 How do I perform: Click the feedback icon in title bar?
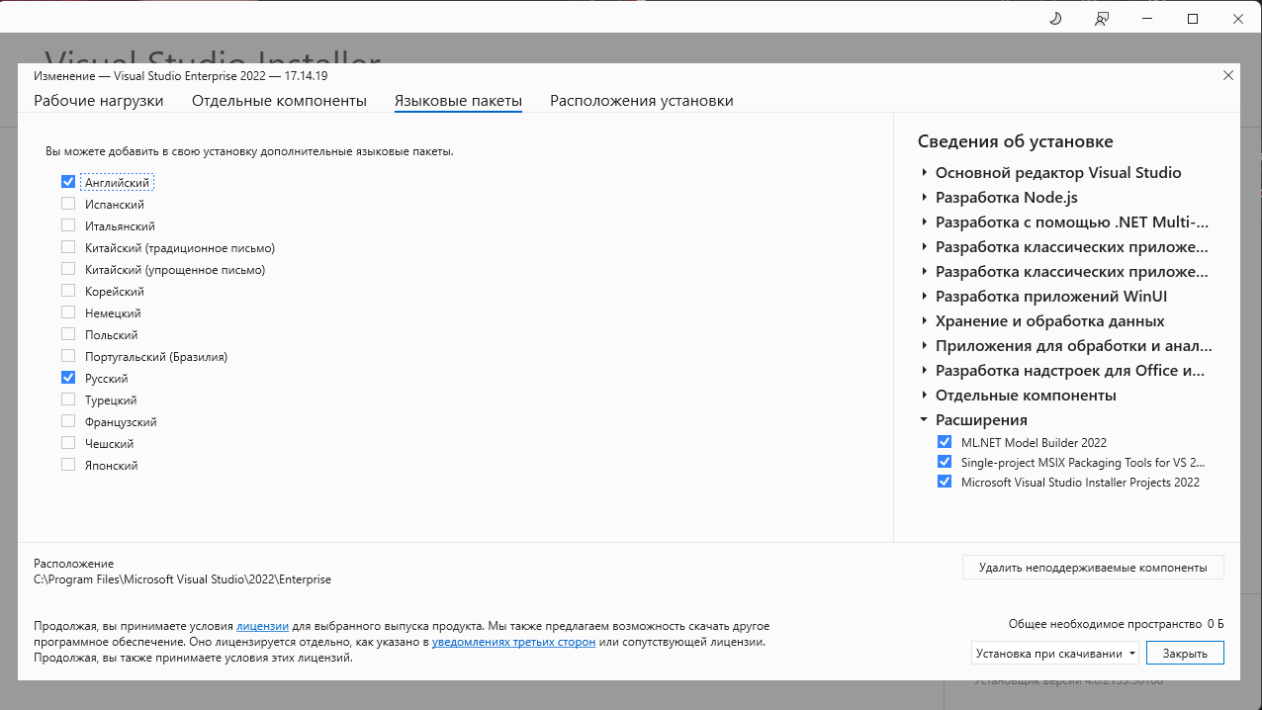pos(1102,19)
